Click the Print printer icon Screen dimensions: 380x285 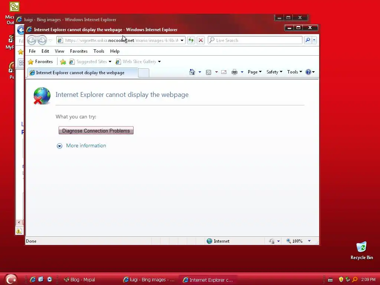(235, 72)
